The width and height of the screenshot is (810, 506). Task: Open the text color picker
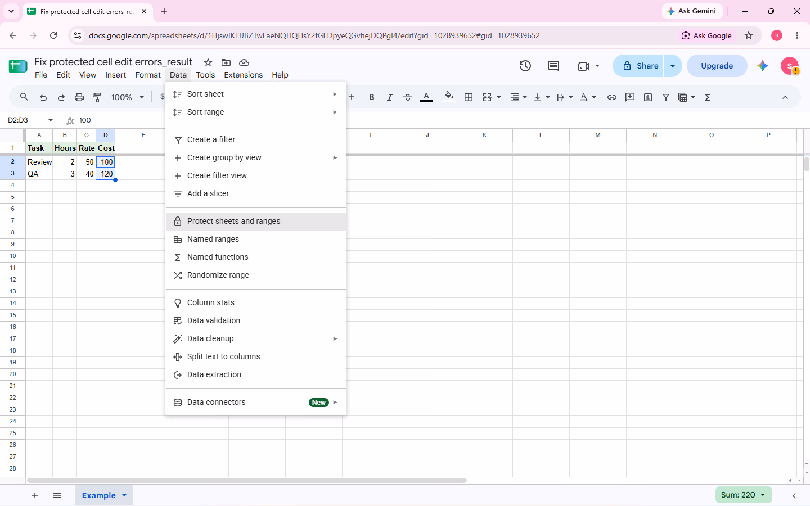click(426, 97)
